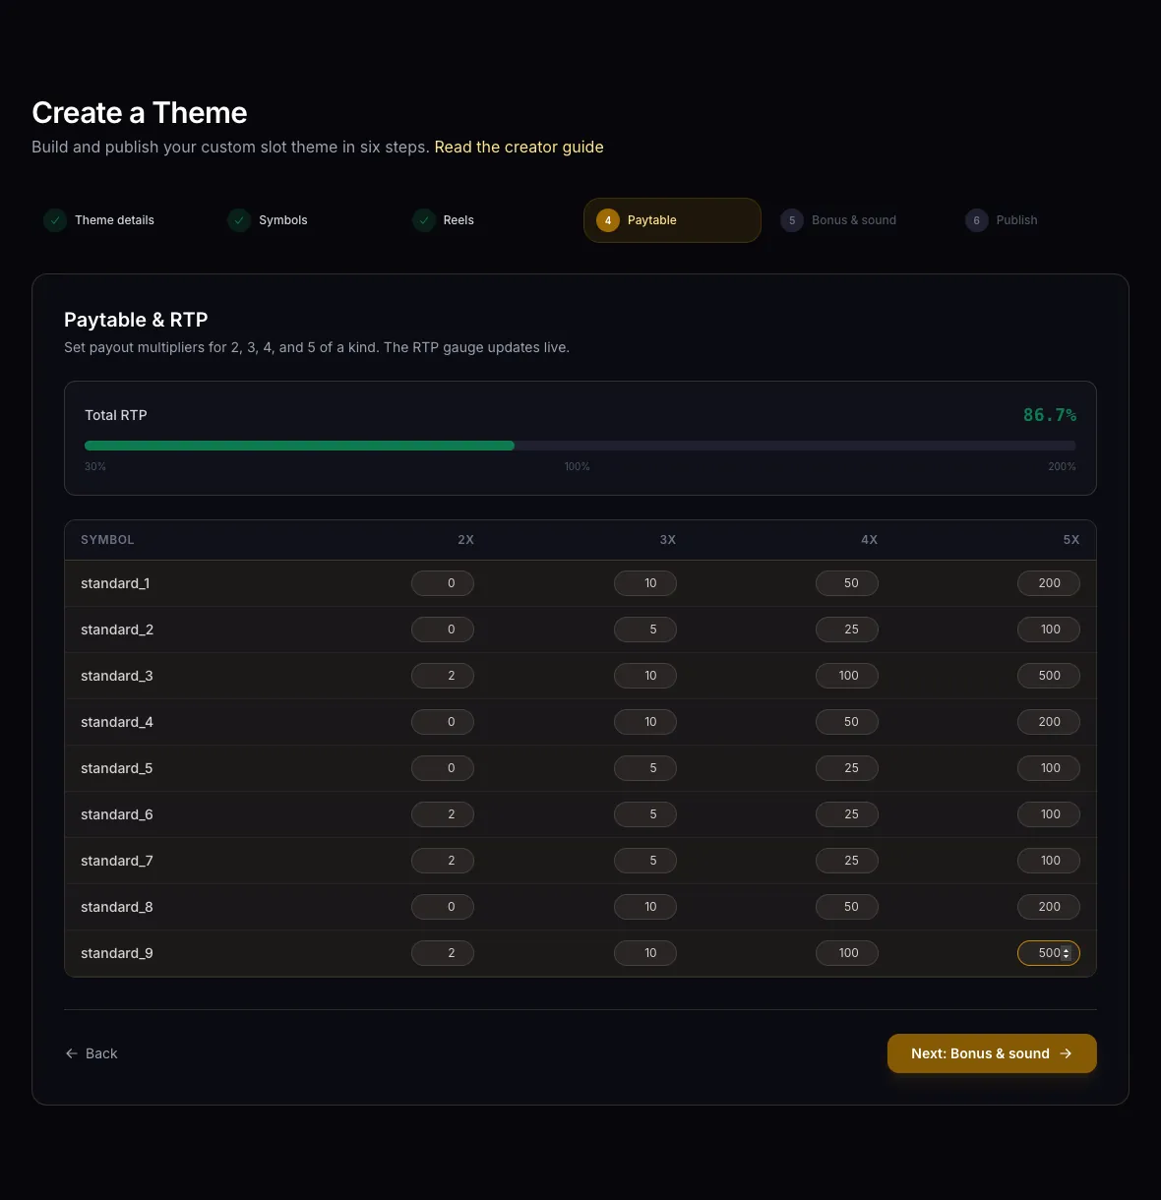Viewport: 1161px width, 1200px height.
Task: Open the Read the creator guide link
Action: coord(519,147)
